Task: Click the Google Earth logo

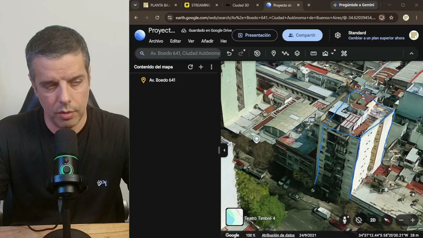Action: coord(140,35)
